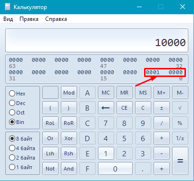194x181 pixels.
Task: Click the reciprocal 1/x button
Action: click(x=180, y=138)
